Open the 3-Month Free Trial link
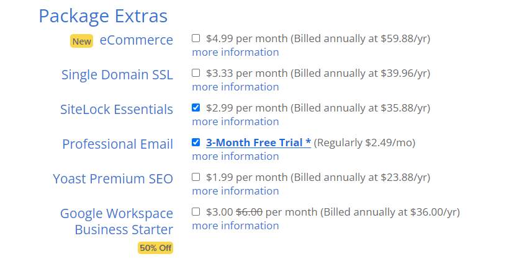This screenshot has height=259, width=517. point(258,143)
